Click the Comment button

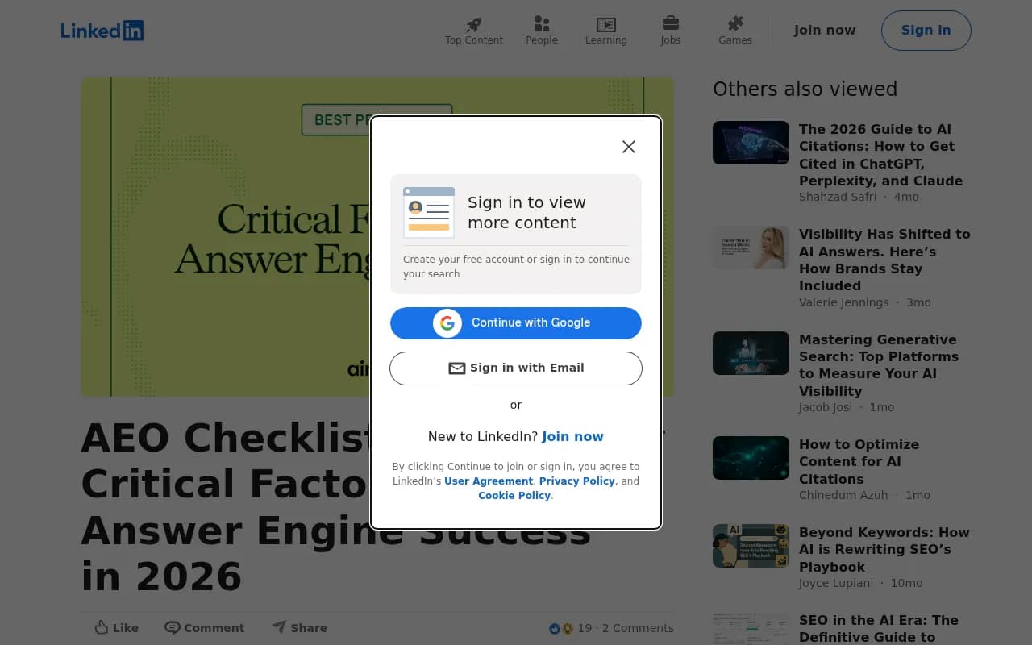pyautogui.click(x=204, y=628)
